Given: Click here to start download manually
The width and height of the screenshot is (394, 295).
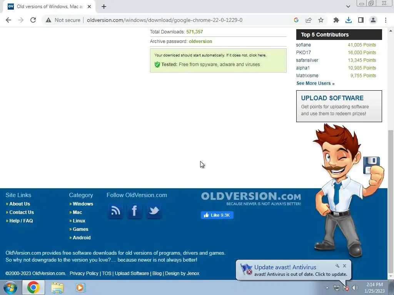Looking at the screenshot, I should [257, 55].
